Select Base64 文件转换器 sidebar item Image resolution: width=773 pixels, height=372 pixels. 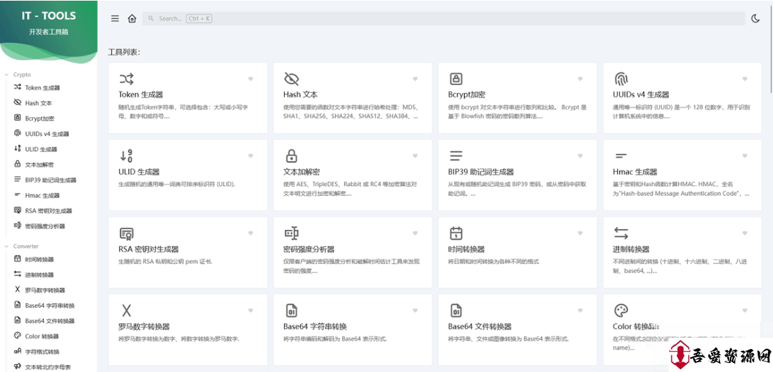pos(49,320)
